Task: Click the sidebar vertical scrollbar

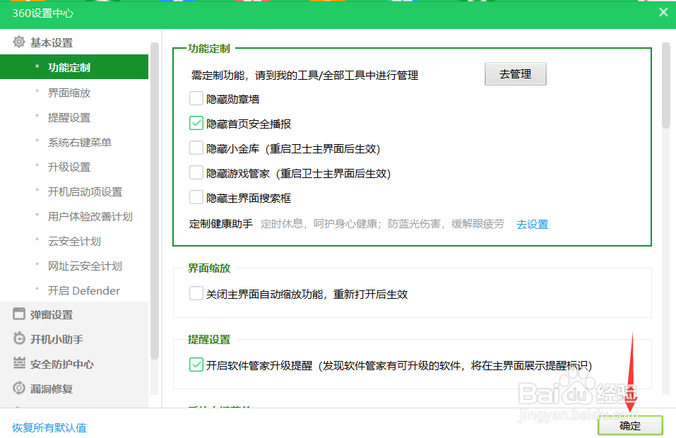Action: pos(154,201)
